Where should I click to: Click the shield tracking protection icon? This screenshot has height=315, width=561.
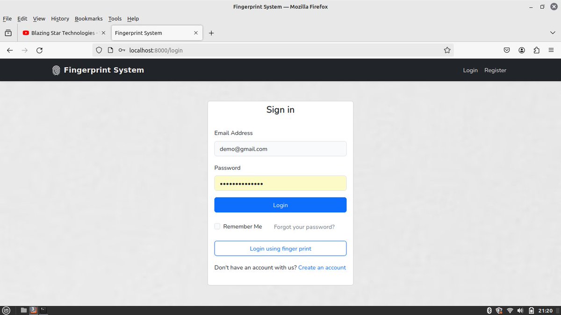[99, 50]
